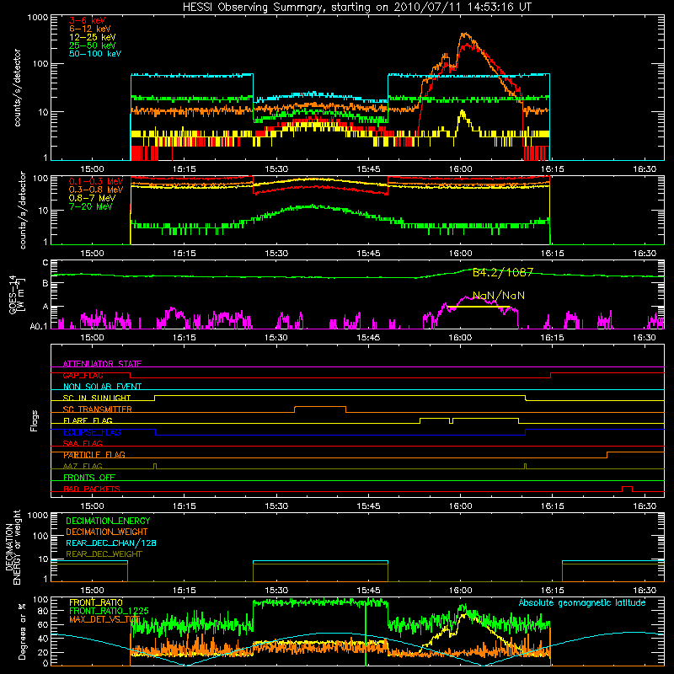Viewport: 674px width, 674px height.
Task: Select the cyan 50-100 keV legend label
Action: [95, 54]
